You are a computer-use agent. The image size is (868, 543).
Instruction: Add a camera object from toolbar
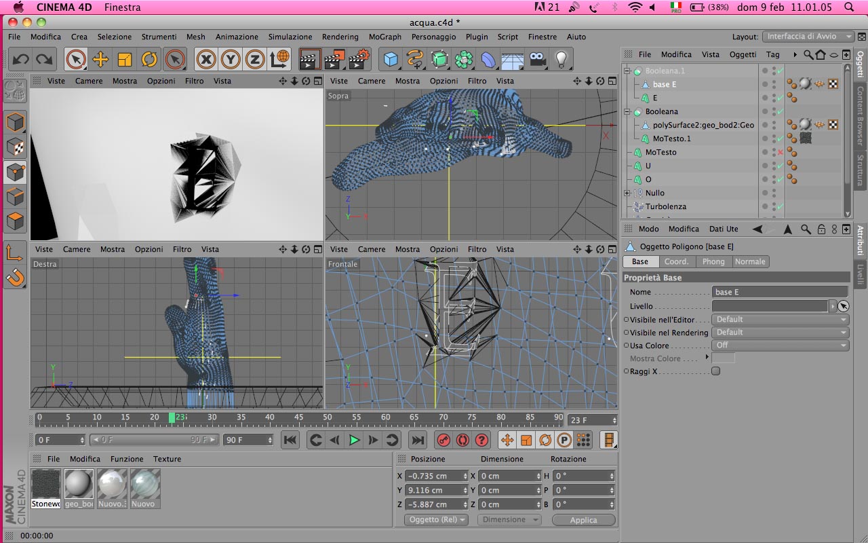[538, 60]
